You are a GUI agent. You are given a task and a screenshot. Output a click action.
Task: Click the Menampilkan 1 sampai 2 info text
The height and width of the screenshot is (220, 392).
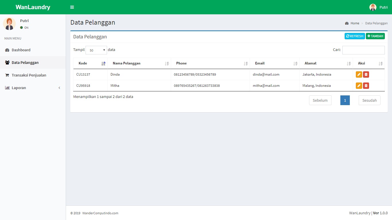pos(103,97)
